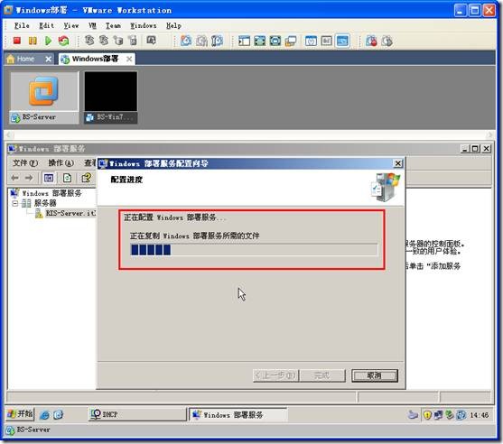Select the BS-Server VM thumbnail
The image size is (503, 444).
click(44, 97)
